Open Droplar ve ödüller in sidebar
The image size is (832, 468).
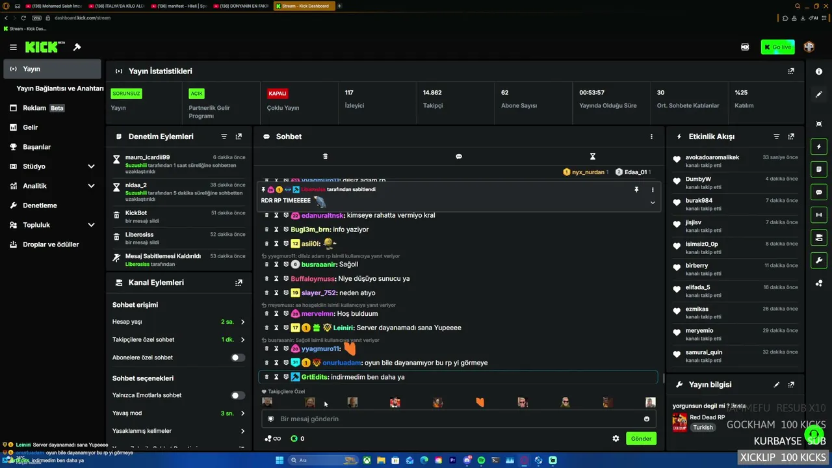pyautogui.click(x=52, y=244)
